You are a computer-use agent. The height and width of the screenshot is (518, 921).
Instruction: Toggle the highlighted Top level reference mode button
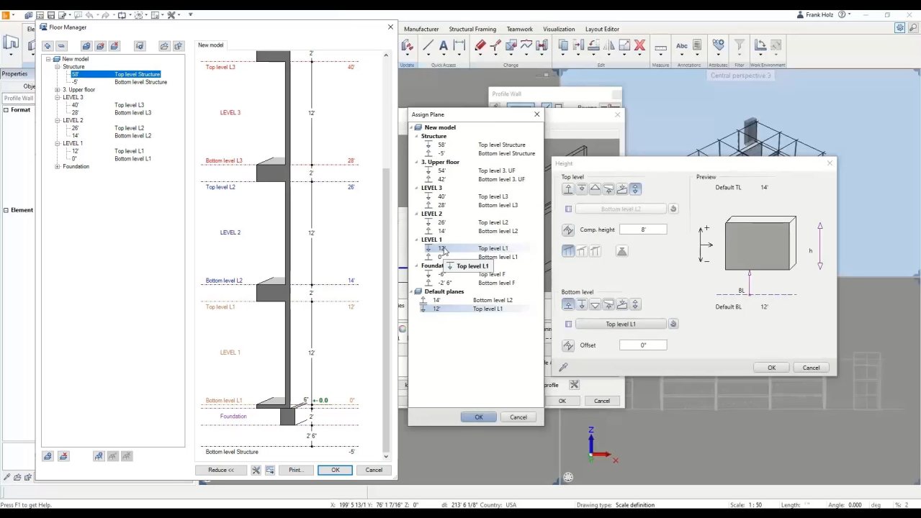(x=635, y=188)
